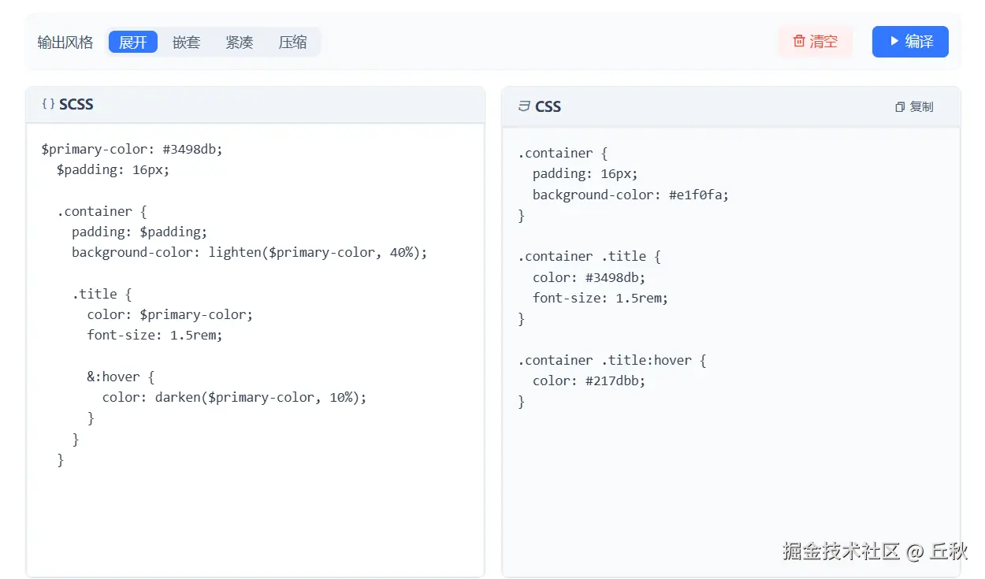985x579 pixels.
Task: Click the lighten($primary-color, 40%) line in SCSS
Action: [x=318, y=253]
